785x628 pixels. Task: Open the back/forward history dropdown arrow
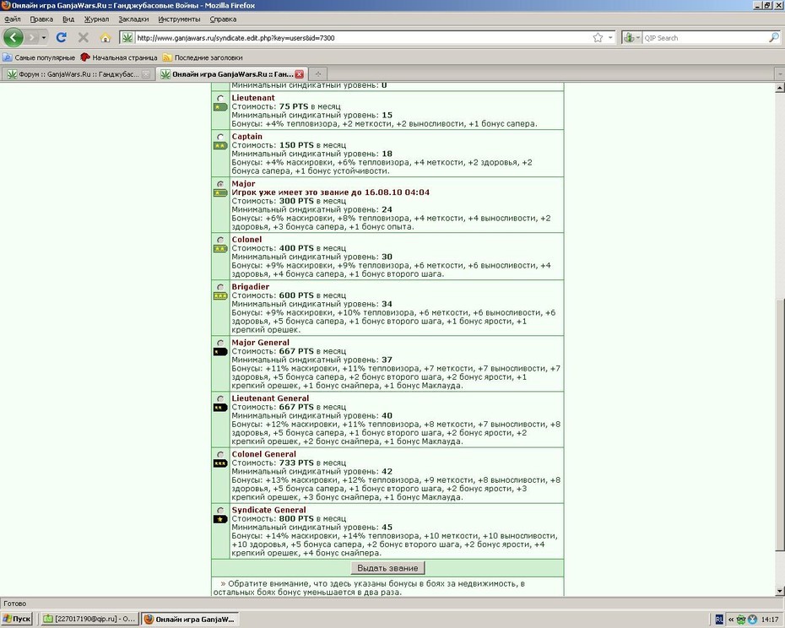coord(44,37)
